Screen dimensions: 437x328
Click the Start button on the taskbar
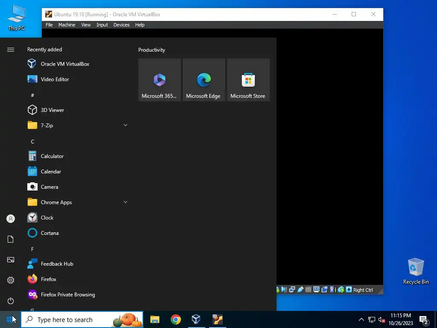(x=10, y=319)
